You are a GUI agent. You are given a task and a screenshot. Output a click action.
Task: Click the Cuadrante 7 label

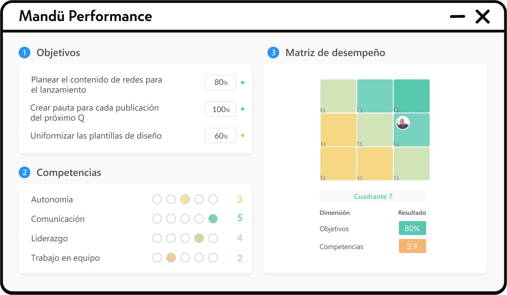click(x=373, y=196)
